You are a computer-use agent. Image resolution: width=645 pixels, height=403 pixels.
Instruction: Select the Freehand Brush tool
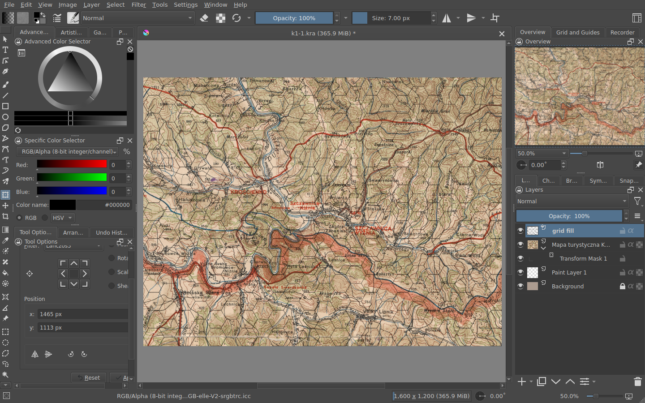[5, 84]
